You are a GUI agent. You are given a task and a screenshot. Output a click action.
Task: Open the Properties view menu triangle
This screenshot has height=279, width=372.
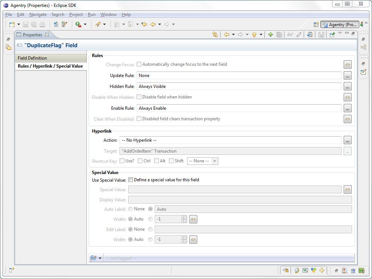click(340, 33)
